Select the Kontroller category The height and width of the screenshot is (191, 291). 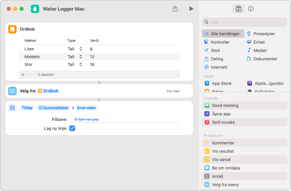coord(217,42)
